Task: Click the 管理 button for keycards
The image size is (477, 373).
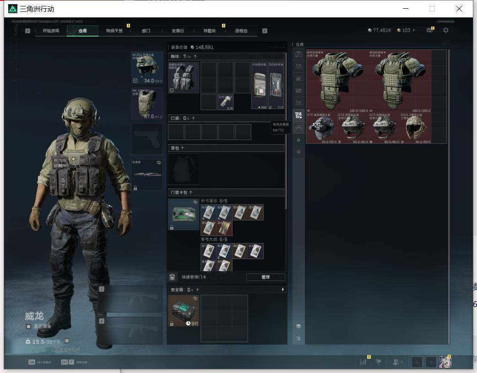Action: coord(266,277)
